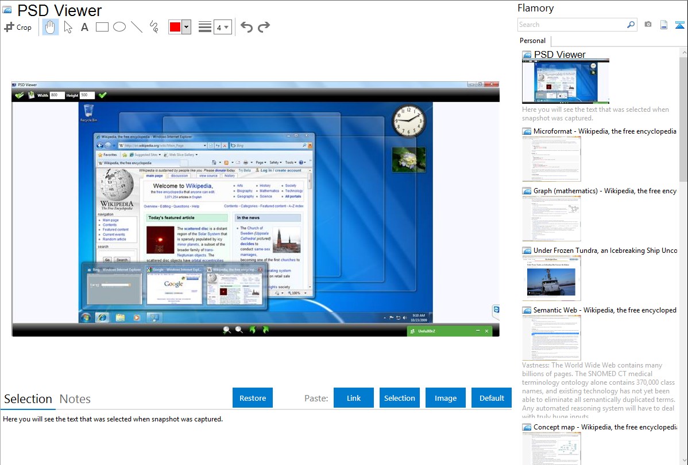688x465 pixels.
Task: Open the Under Frozen Tundra snapshot title
Action: (x=605, y=250)
